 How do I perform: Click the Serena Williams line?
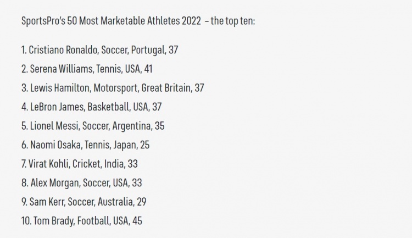(x=87, y=69)
